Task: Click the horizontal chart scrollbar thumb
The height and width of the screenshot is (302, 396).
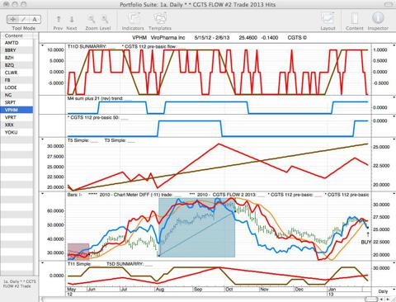Action: coord(370,299)
